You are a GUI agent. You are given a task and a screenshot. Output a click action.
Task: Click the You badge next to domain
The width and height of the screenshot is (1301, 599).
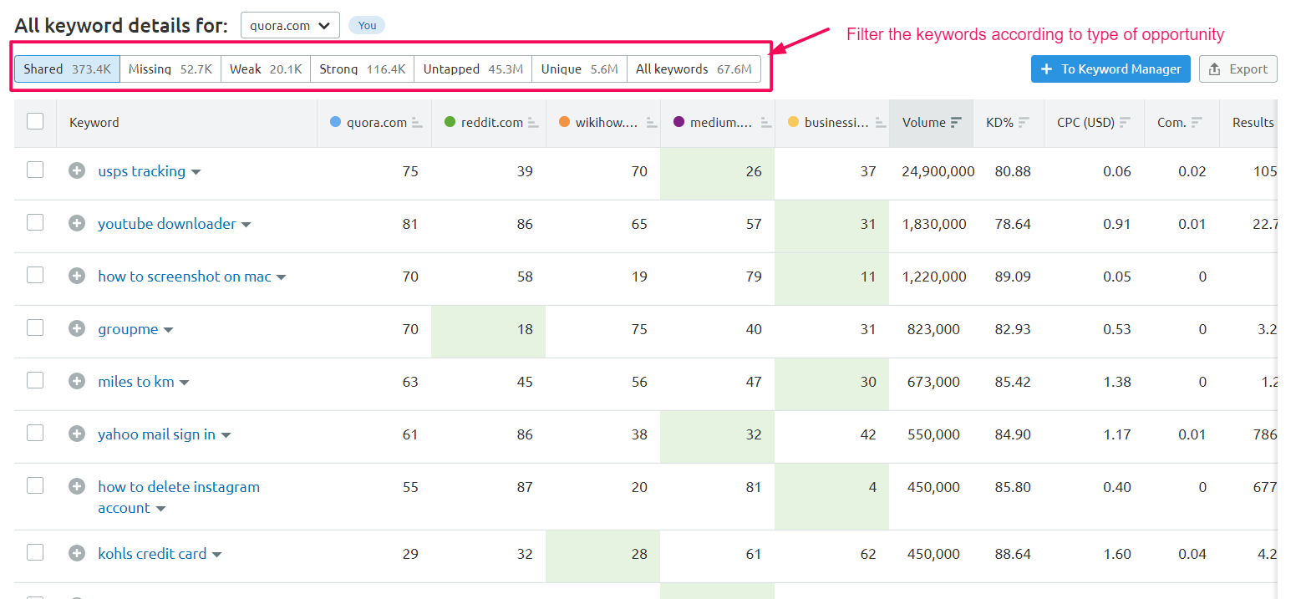(x=367, y=25)
